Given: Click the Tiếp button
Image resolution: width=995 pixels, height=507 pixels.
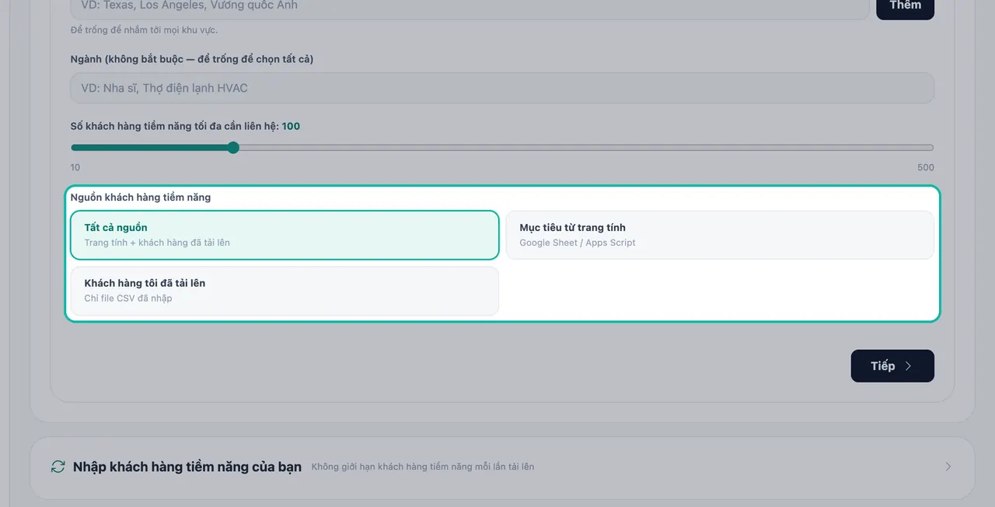Looking at the screenshot, I should [892, 365].
